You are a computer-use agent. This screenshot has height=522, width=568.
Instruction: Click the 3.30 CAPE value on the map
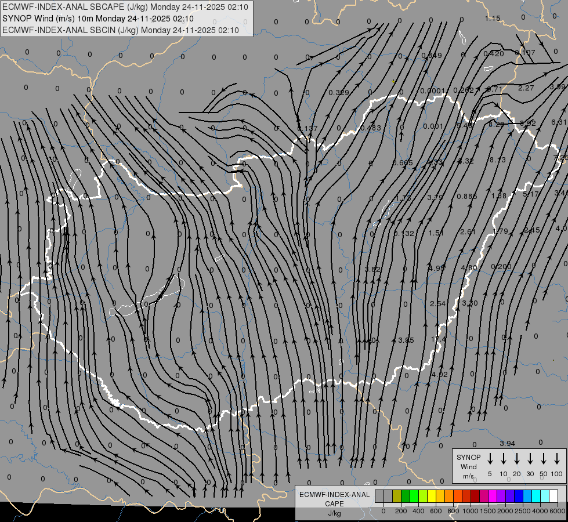(470, 303)
